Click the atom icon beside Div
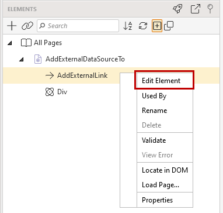 point(50,92)
